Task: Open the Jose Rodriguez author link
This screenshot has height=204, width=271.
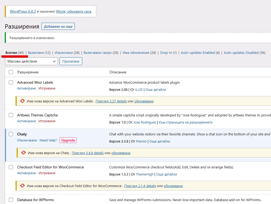Action: pyautogui.click(x=145, y=122)
